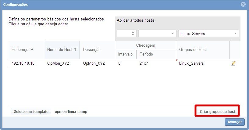
Task: Click the edit pencil icon in host row
Action: click(x=233, y=63)
